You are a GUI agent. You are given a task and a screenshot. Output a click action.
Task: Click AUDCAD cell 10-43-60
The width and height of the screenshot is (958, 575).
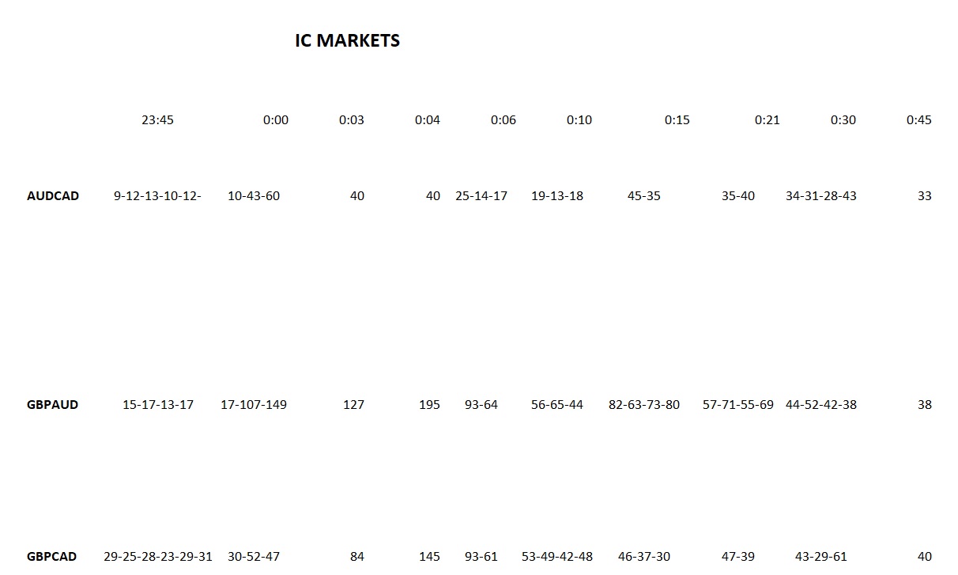click(x=254, y=196)
